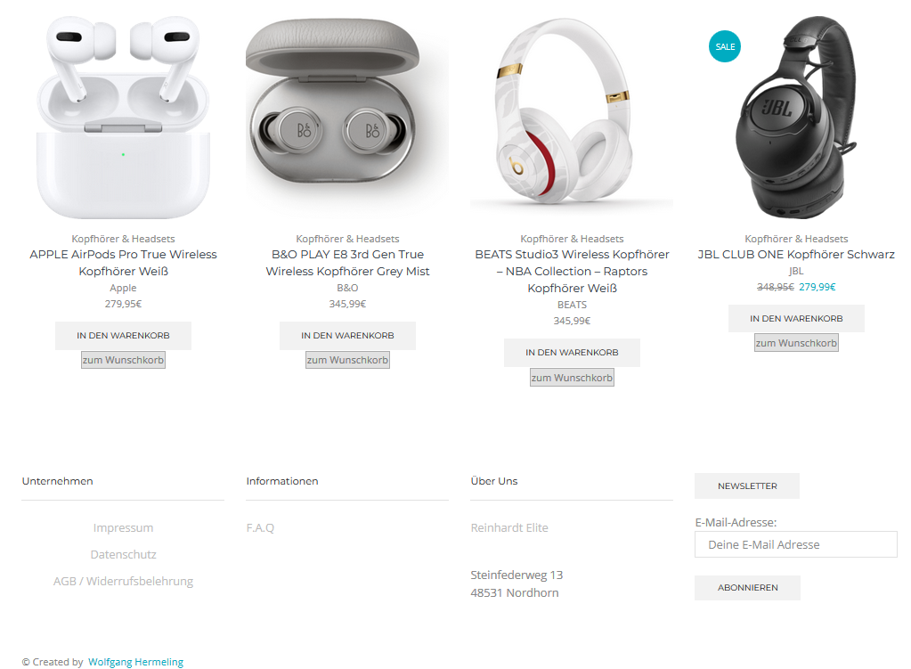
Task: Open the Wolfgang Hermeling credit link
Action: (x=135, y=662)
